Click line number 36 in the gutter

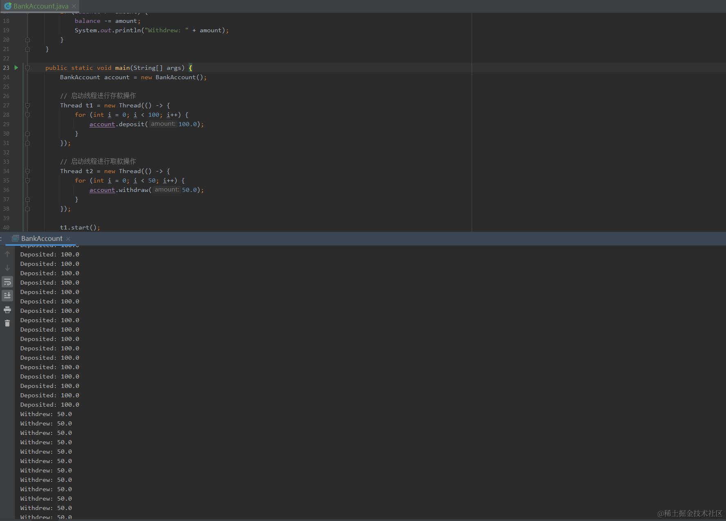tap(6, 190)
